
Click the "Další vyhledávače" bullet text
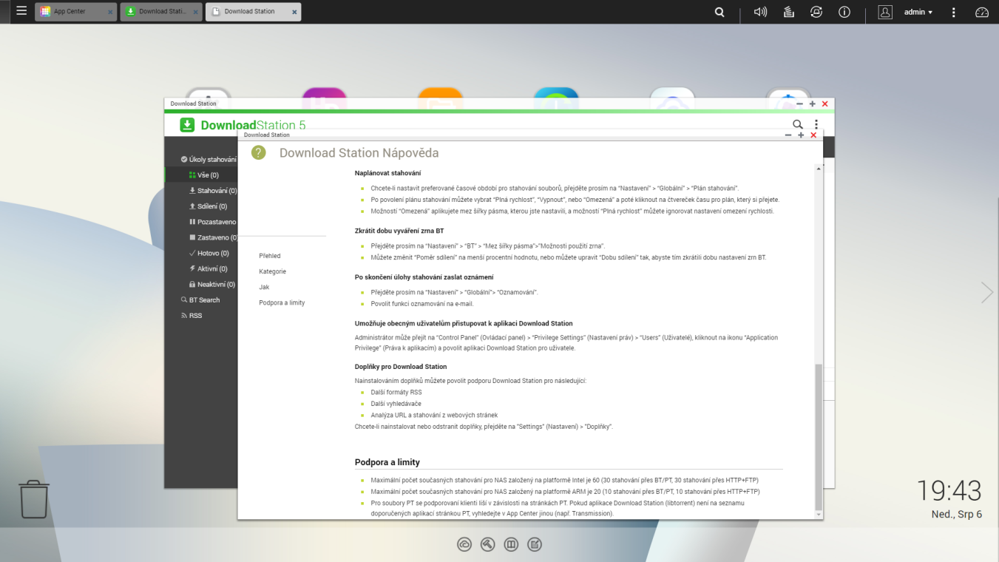396,404
